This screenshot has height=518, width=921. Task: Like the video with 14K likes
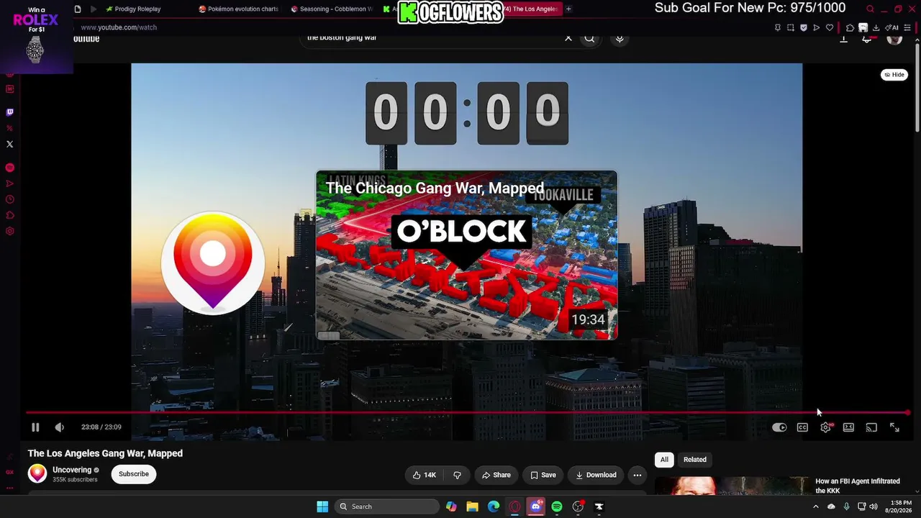click(x=424, y=475)
